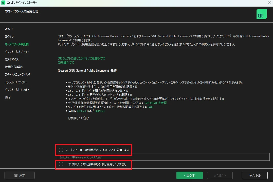Select '使用許諾契約' step in sidebar

pos(14,67)
